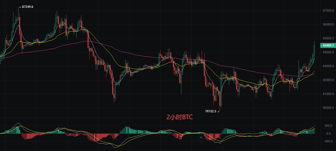Click the 80000.0 price axis label
The image size is (336, 151).
point(328,108)
